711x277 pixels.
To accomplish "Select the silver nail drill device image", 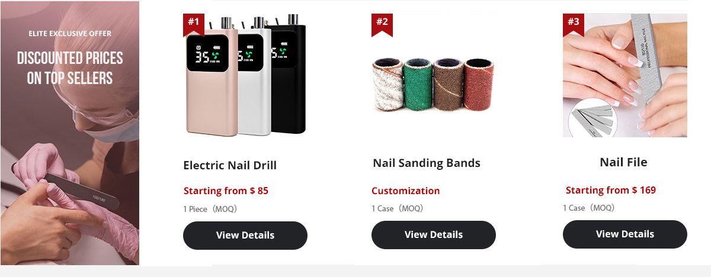I will click(x=254, y=77).
